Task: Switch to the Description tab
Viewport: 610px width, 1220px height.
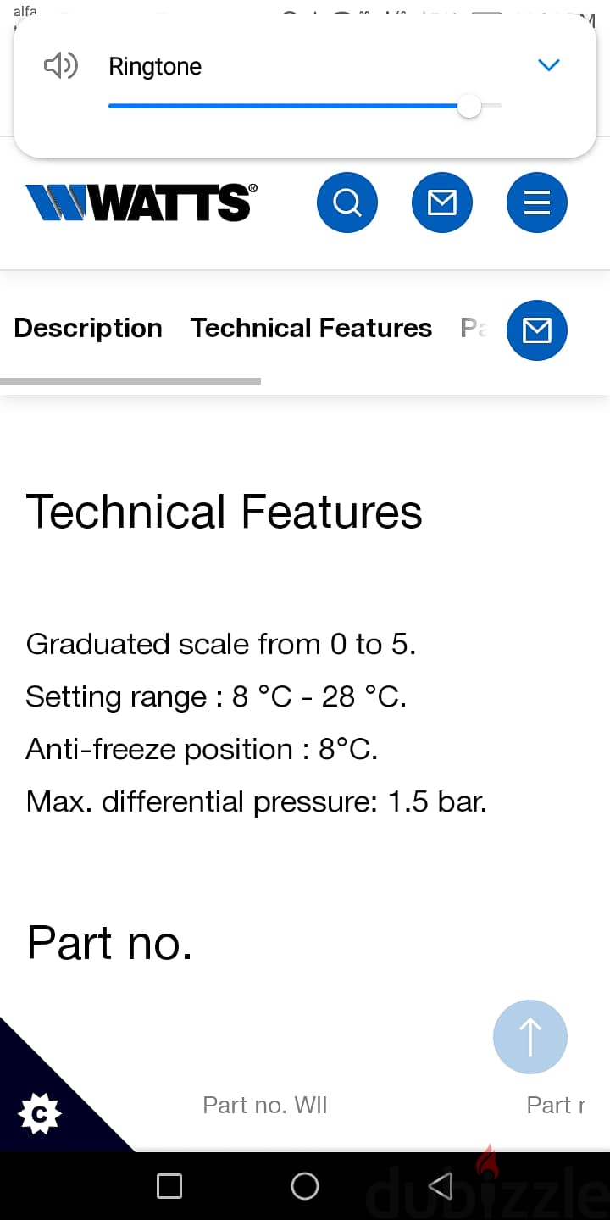Action: click(x=88, y=328)
